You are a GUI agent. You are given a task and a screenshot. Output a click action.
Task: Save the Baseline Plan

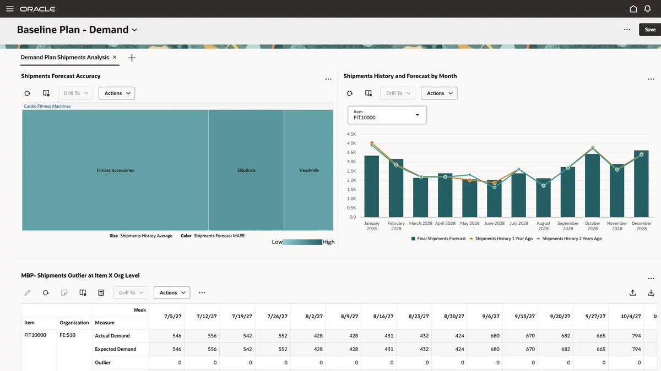click(650, 30)
